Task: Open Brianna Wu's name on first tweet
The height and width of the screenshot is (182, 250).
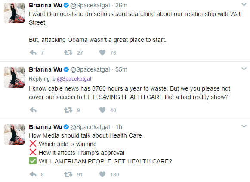Action: coord(45,5)
